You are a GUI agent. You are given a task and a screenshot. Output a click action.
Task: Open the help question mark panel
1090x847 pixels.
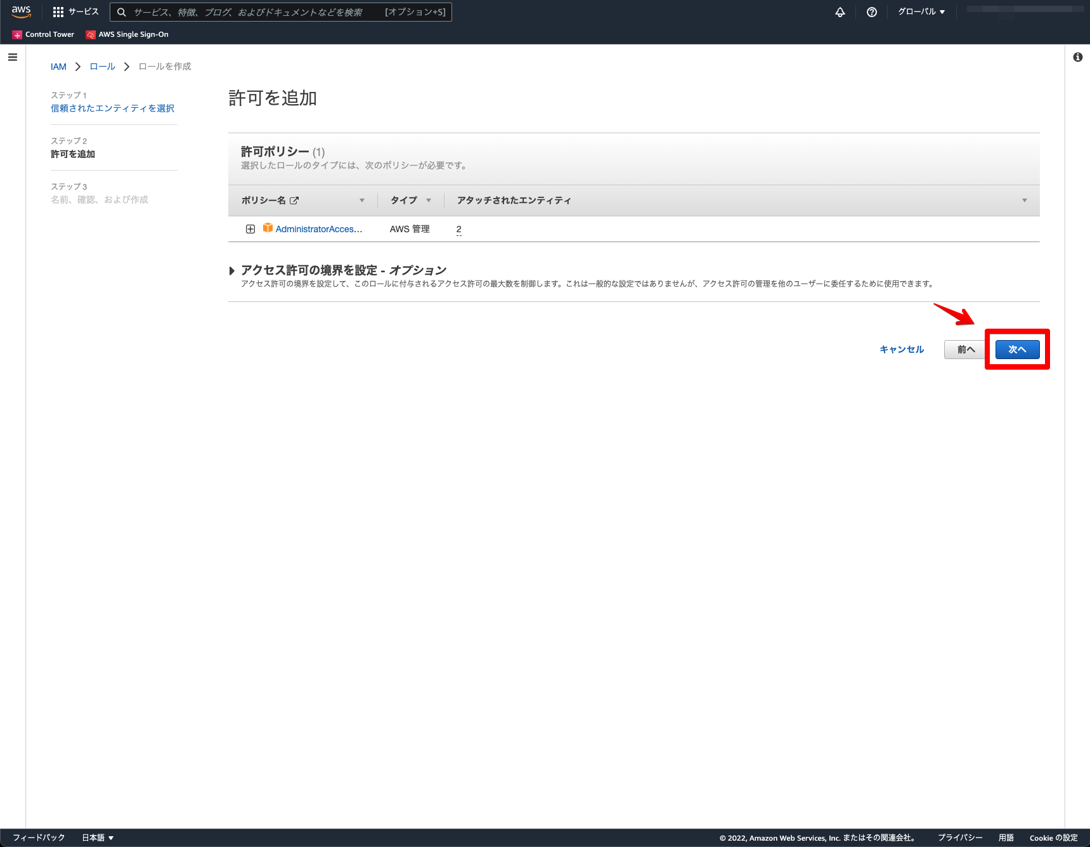(x=871, y=11)
